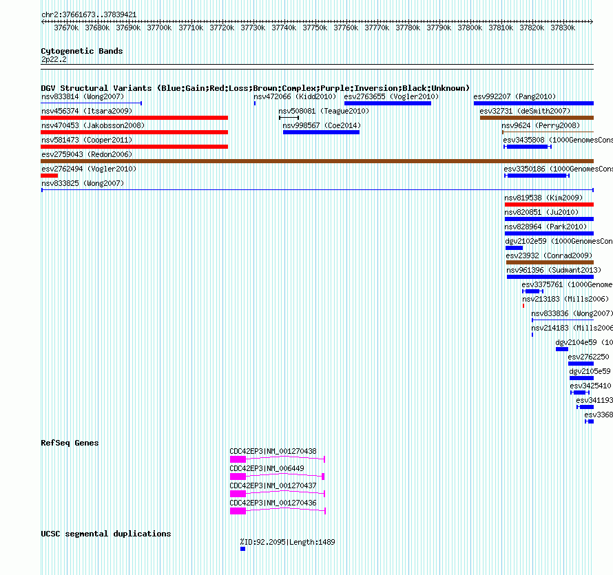Select the blue segmental duplication block

coord(242,549)
